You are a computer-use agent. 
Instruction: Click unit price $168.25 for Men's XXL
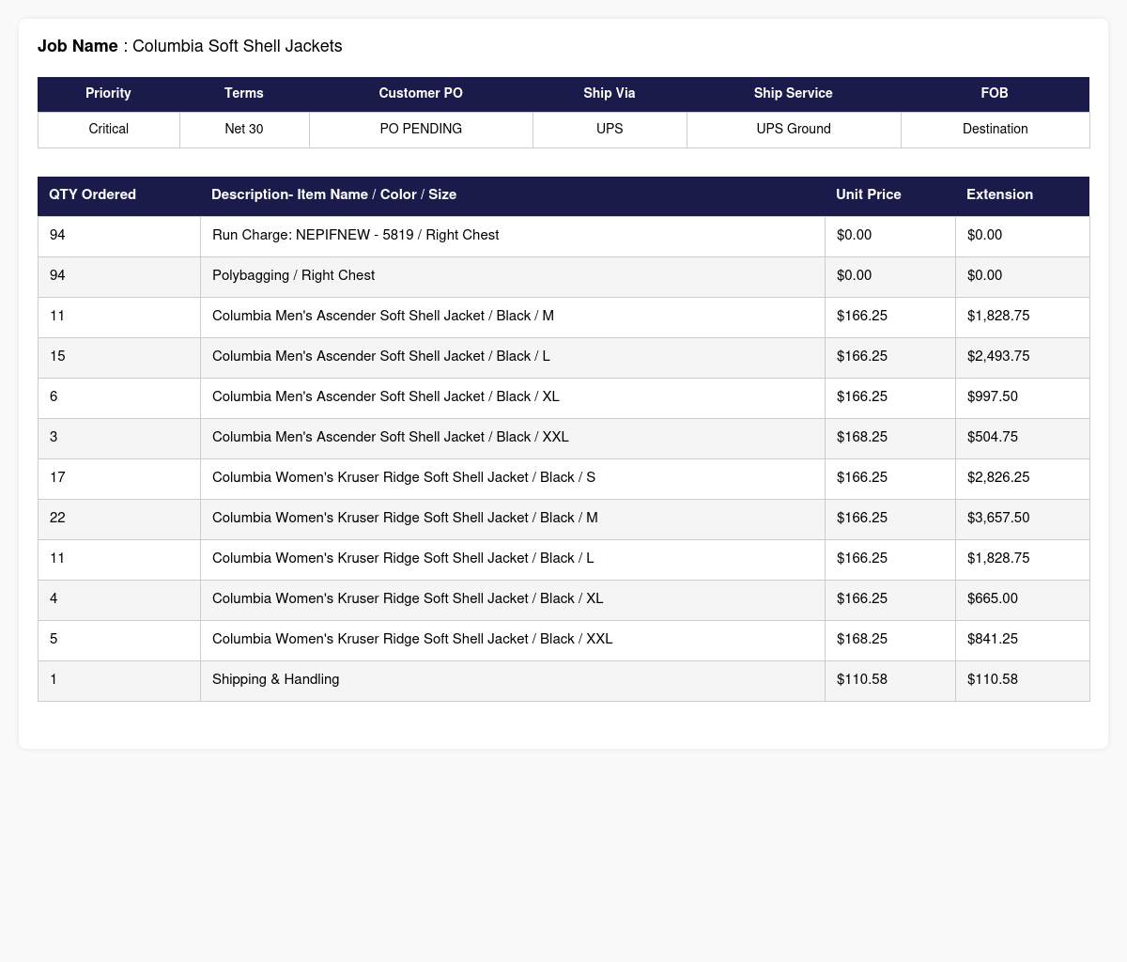890,437
